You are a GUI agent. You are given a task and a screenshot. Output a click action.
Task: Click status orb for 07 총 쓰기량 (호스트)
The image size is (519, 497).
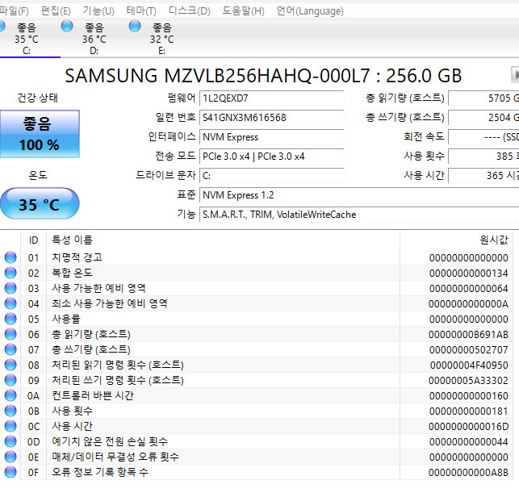10,349
